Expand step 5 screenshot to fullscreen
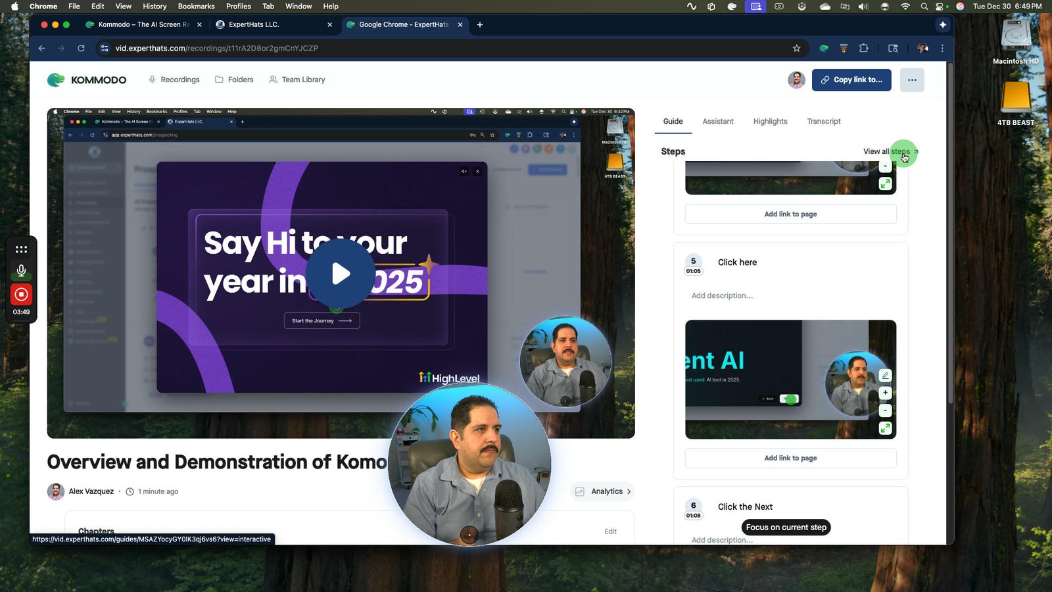The height and width of the screenshot is (592, 1052). click(x=886, y=428)
